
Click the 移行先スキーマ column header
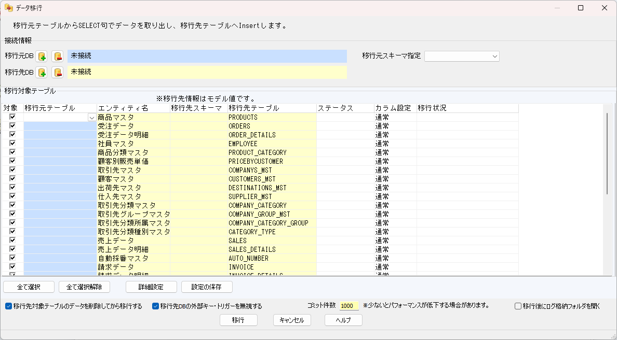(x=199, y=108)
